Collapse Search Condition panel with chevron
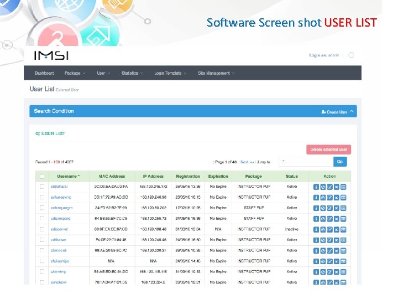This screenshot has width=398, height=299. [x=352, y=111]
